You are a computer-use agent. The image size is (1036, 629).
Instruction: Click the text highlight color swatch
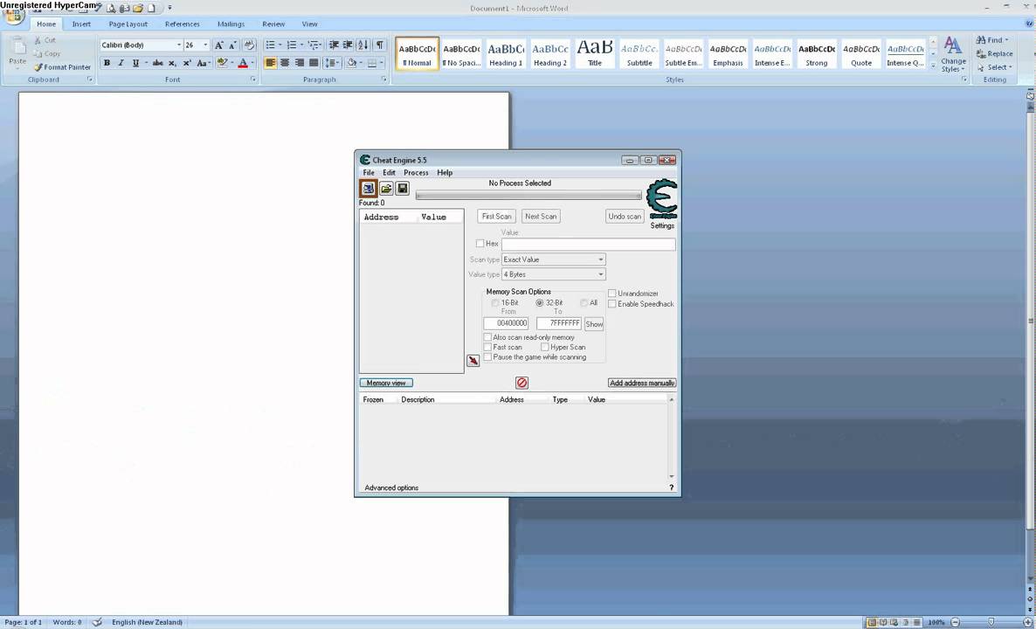pos(222,63)
